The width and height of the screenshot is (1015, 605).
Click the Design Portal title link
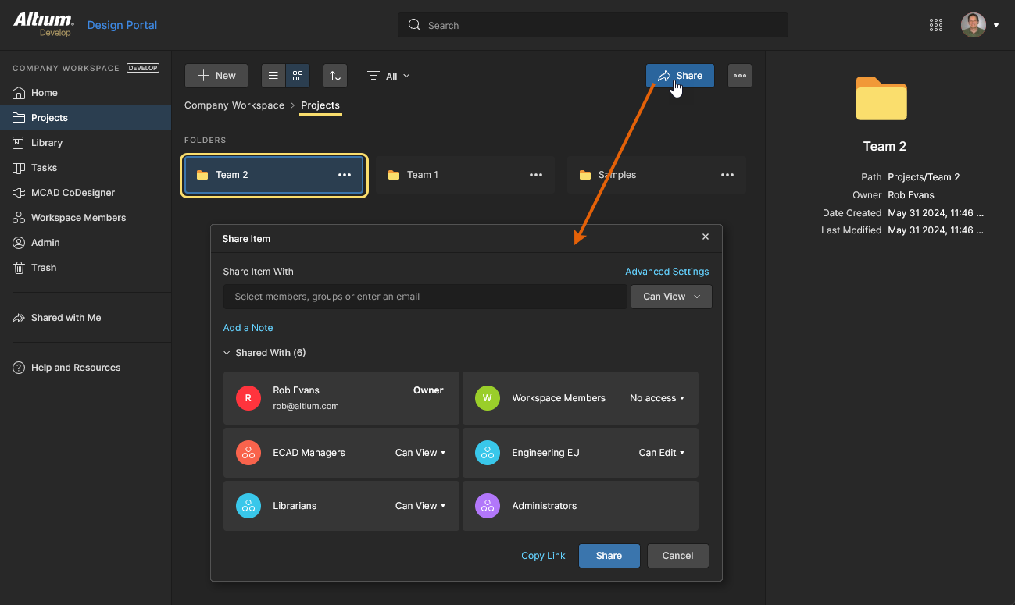pyautogui.click(x=122, y=25)
